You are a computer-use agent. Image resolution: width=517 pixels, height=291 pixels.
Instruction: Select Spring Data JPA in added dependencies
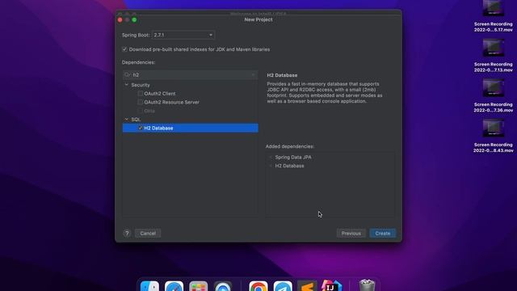tap(293, 157)
